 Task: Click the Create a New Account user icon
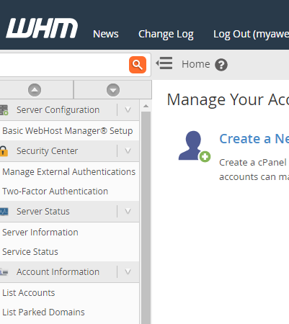click(x=195, y=146)
